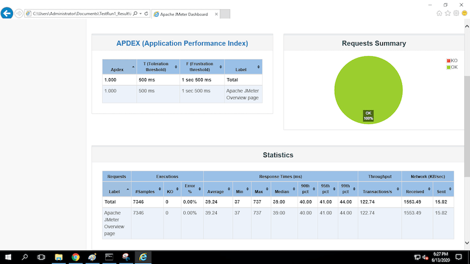Open Windows taskbar search
Screen dimensions: 470x264
tap(25, 257)
